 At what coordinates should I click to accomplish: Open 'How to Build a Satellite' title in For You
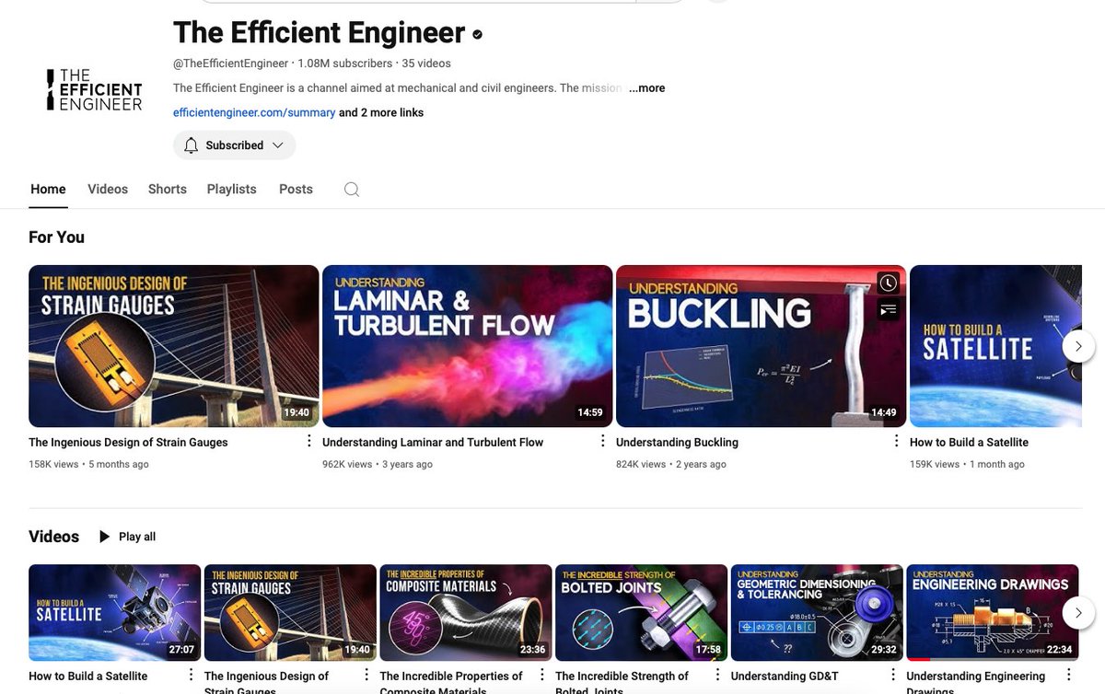969,442
